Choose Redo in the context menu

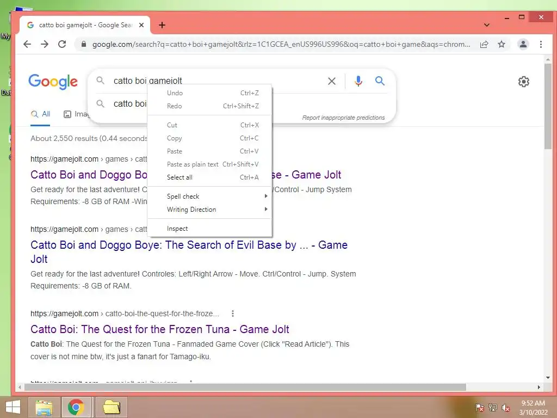(x=209, y=106)
